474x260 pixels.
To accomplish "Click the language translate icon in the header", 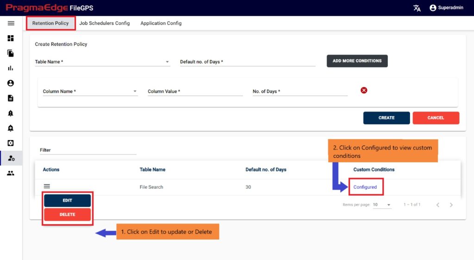I will pos(417,8).
